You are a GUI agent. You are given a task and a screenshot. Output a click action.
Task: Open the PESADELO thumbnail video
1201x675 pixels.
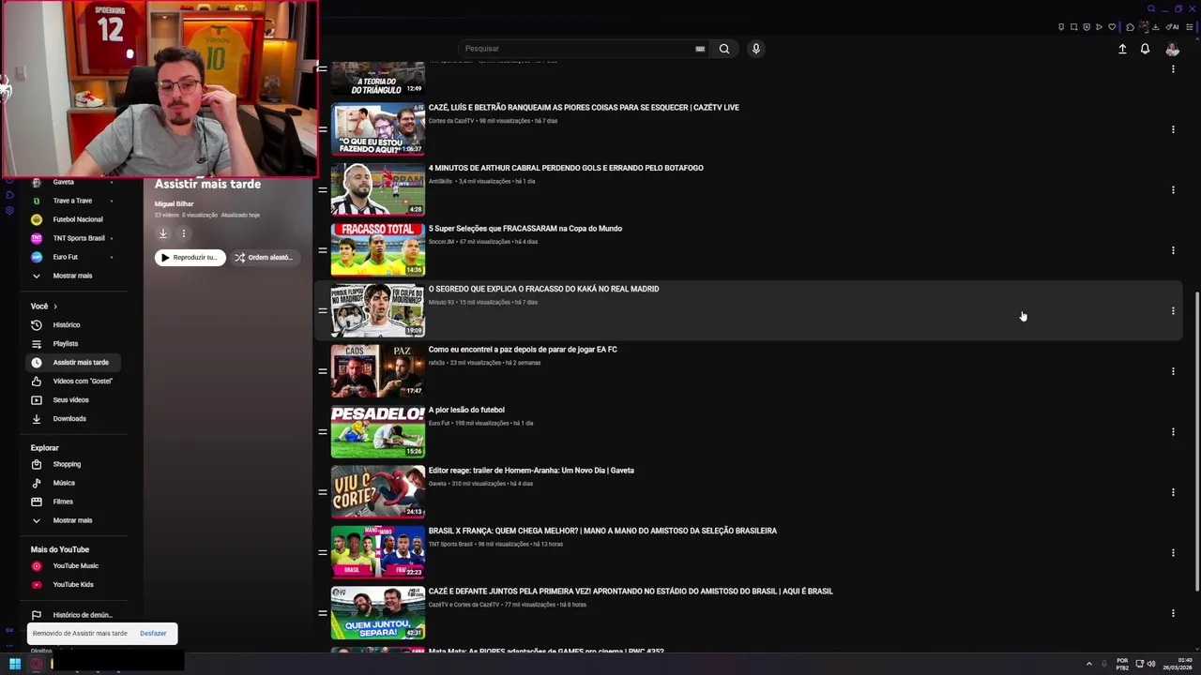[x=377, y=431]
